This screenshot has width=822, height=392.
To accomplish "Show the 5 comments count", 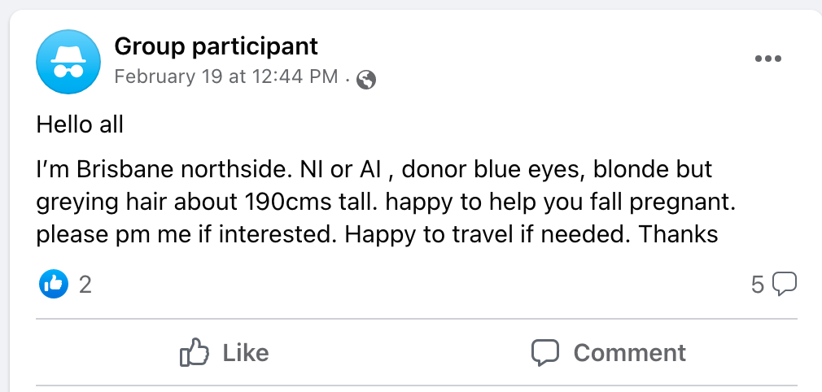I will coord(758,285).
